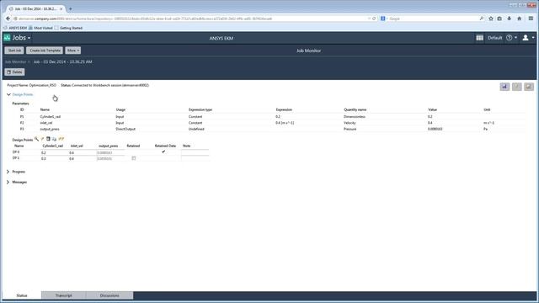Open bookmarks list icon in browser toolbar
This screenshot has width=539, height=303.
coord(499,19)
